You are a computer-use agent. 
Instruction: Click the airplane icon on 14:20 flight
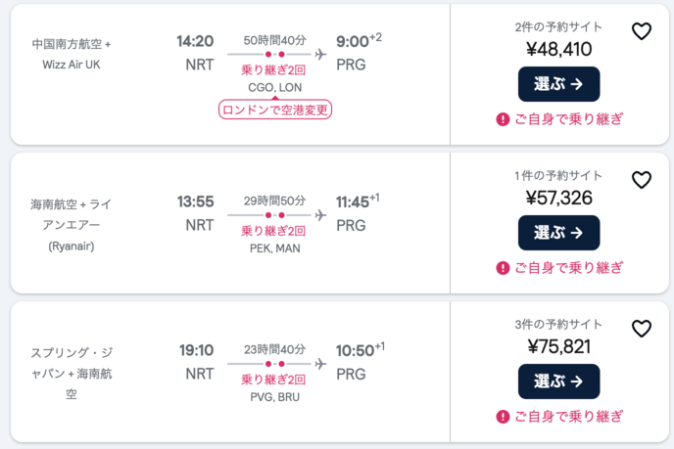pyautogui.click(x=319, y=54)
